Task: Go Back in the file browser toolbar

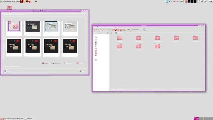Action: (97, 30)
